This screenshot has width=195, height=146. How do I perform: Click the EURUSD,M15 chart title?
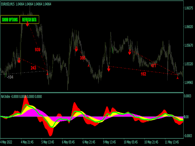tap(8, 4)
